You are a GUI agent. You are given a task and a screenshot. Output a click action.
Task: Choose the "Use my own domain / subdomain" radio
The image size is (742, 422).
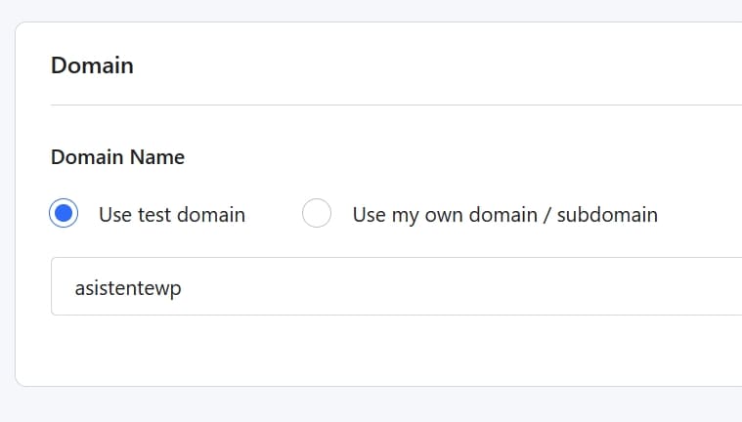pos(317,214)
